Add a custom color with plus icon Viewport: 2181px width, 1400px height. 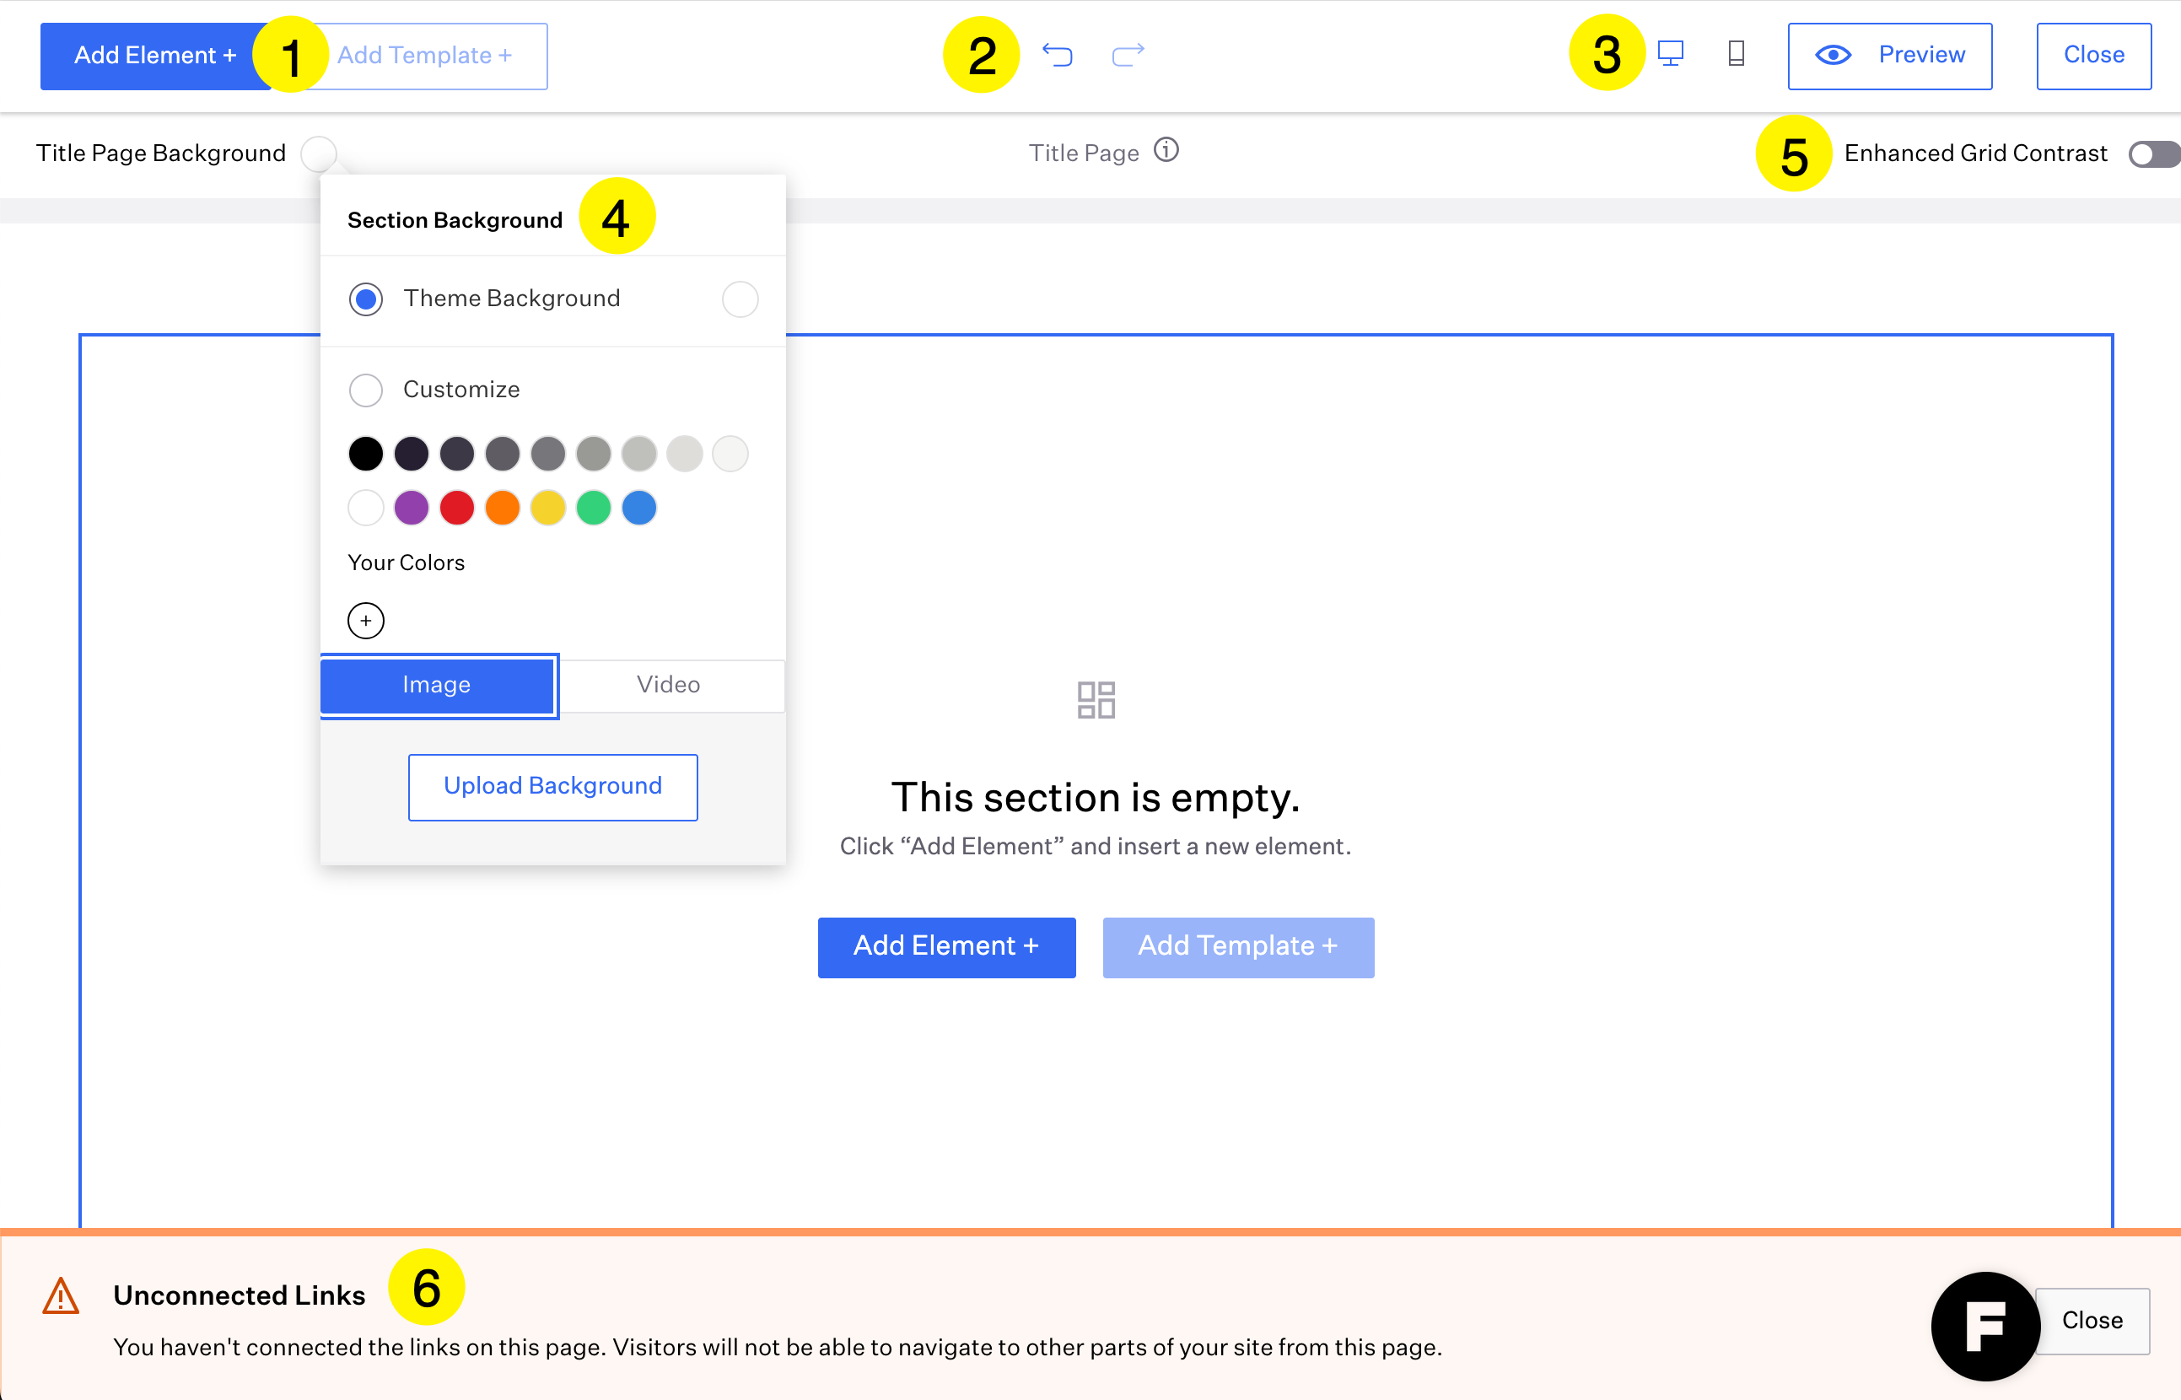[x=365, y=621]
